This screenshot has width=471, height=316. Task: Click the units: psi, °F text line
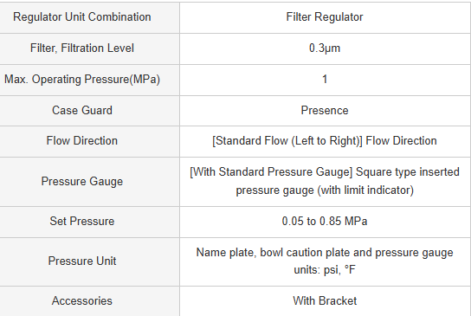click(325, 270)
